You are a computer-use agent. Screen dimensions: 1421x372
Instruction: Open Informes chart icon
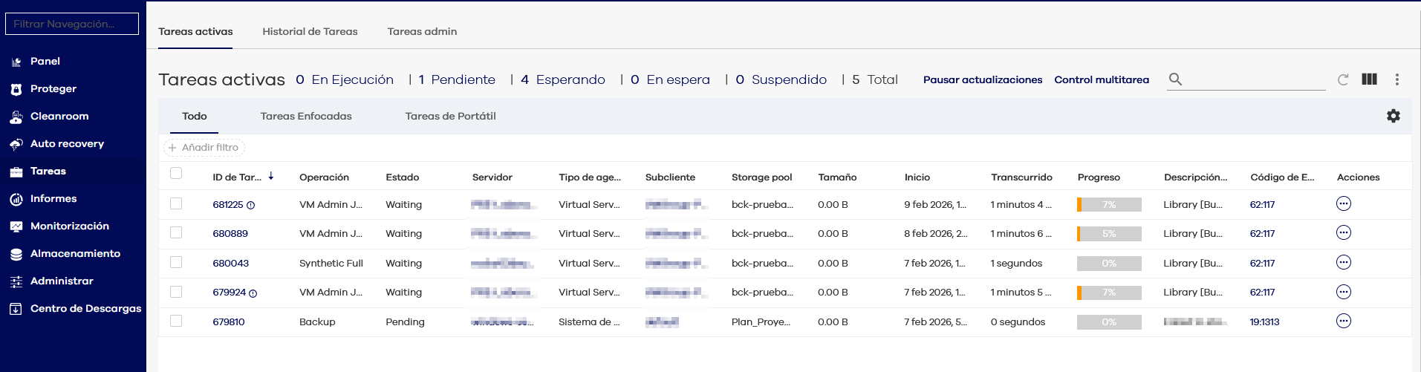pyautogui.click(x=16, y=199)
